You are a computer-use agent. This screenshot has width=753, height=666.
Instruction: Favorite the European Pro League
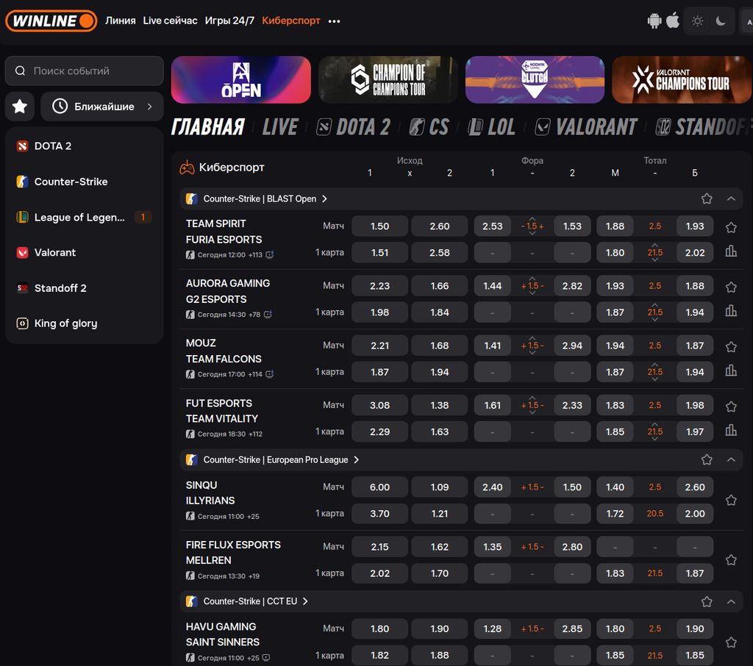pos(707,460)
